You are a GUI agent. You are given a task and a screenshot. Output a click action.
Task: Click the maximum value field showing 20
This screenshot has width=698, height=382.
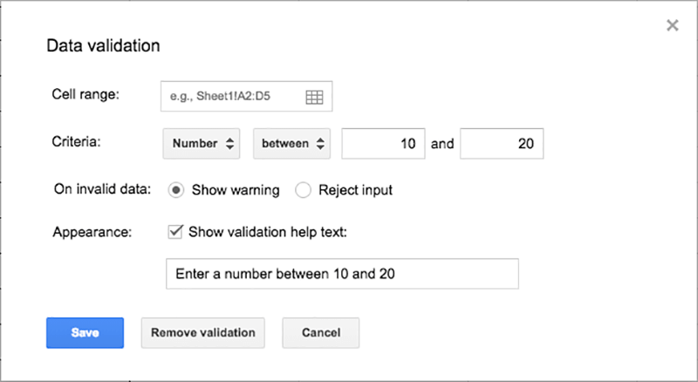point(502,144)
